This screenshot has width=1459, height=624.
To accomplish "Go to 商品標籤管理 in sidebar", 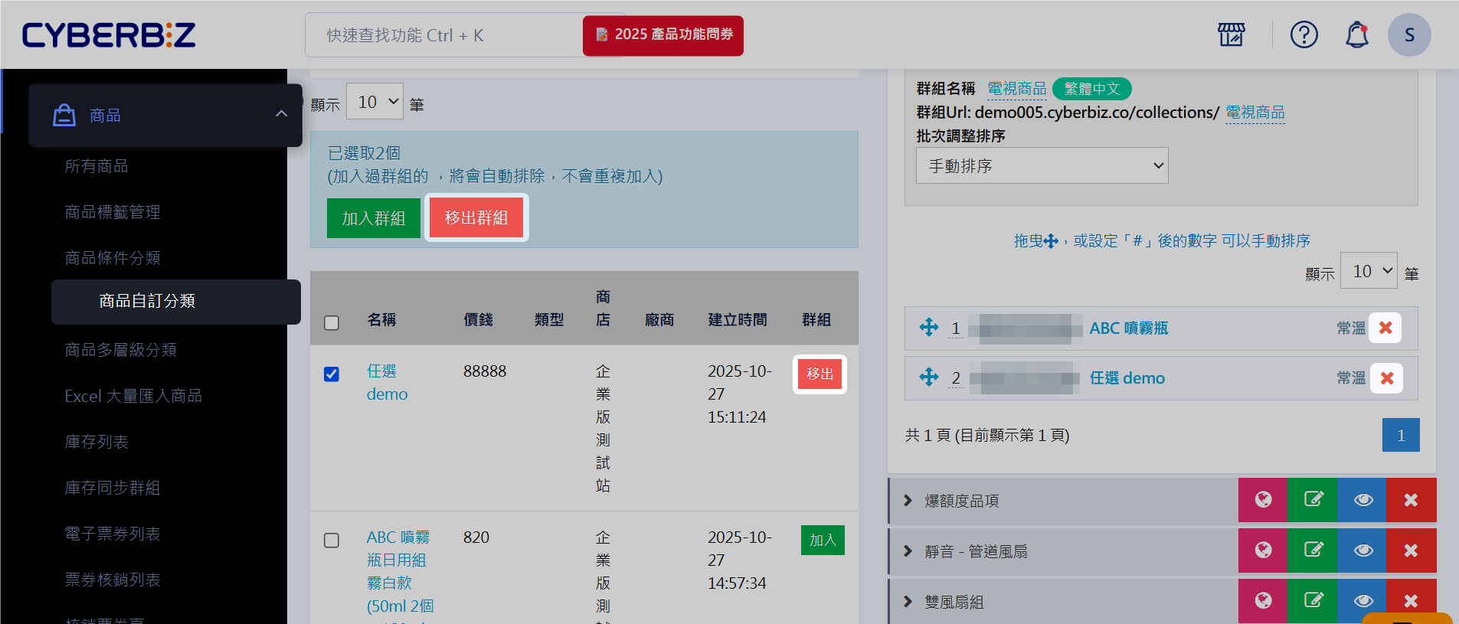I will [x=113, y=212].
